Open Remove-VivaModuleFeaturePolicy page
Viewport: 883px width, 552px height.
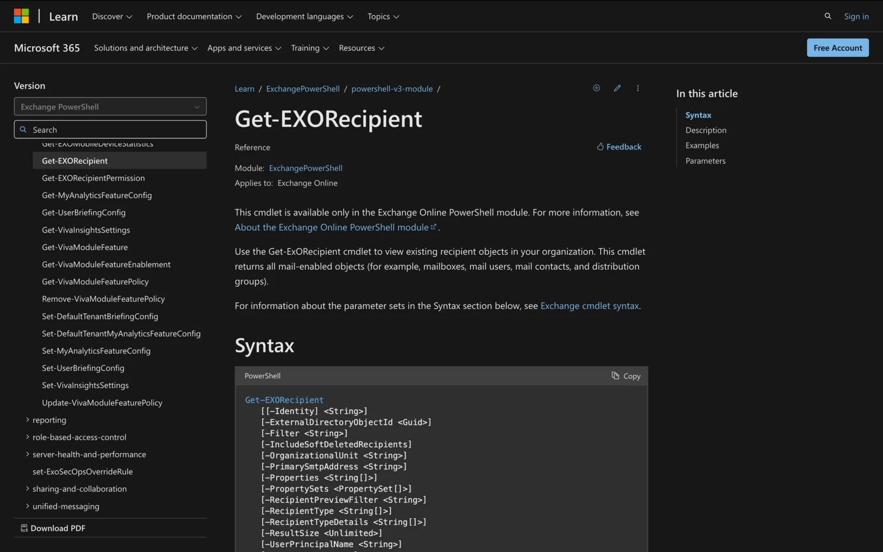click(x=103, y=299)
